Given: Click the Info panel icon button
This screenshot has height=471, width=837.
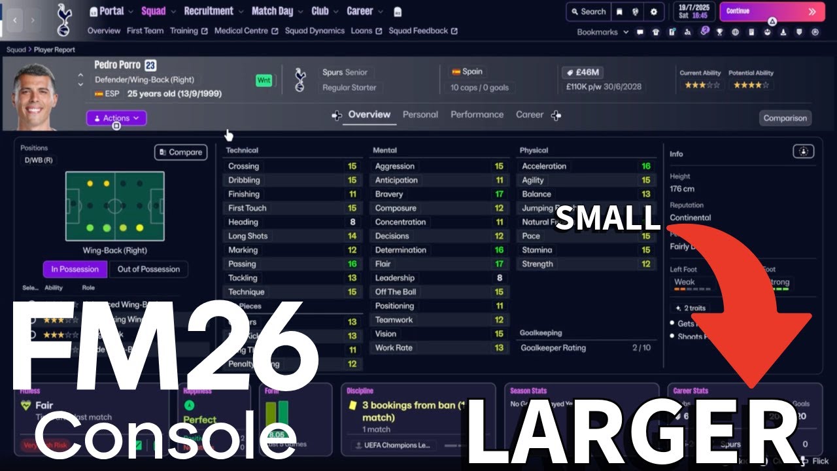Looking at the screenshot, I should tap(803, 151).
